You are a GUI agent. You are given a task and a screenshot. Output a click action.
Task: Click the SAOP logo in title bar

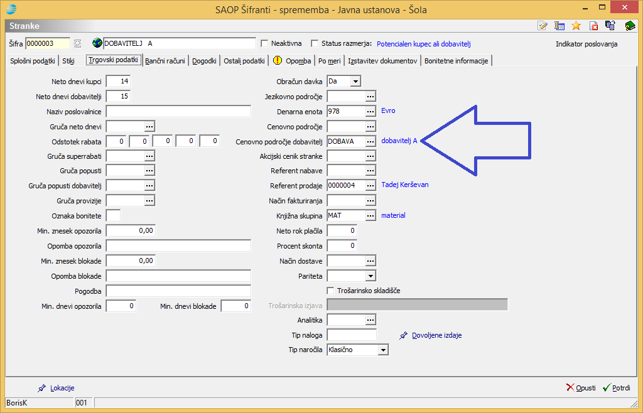[x=11, y=9]
